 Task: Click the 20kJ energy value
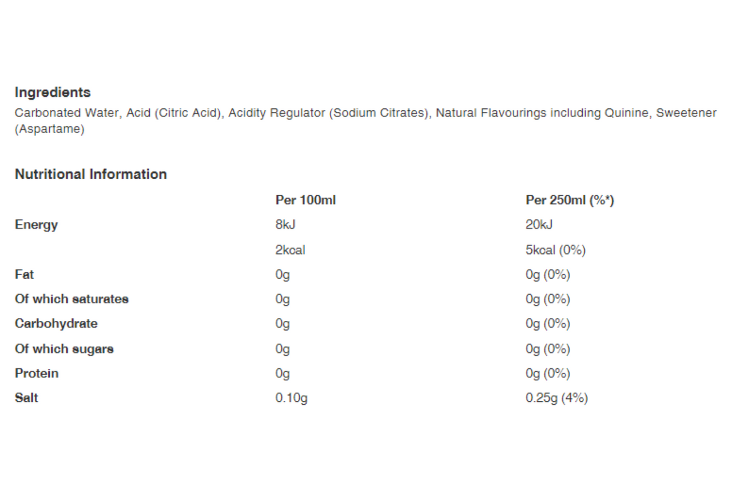(539, 225)
